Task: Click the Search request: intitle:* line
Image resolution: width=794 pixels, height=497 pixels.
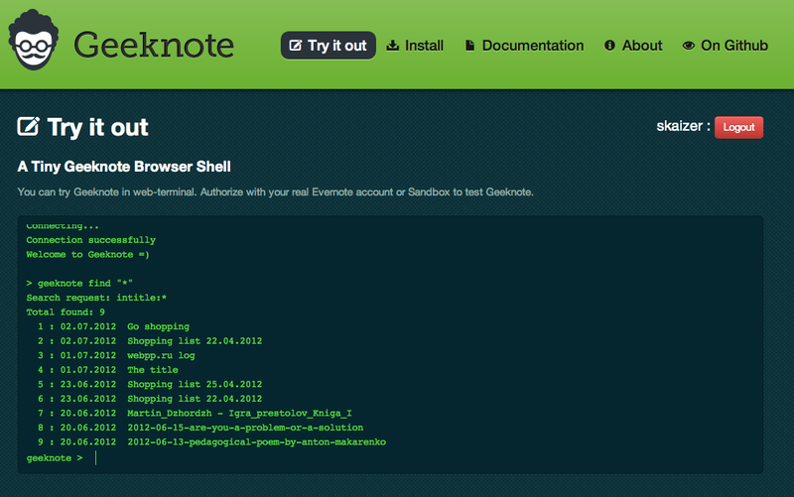Action: [96, 298]
